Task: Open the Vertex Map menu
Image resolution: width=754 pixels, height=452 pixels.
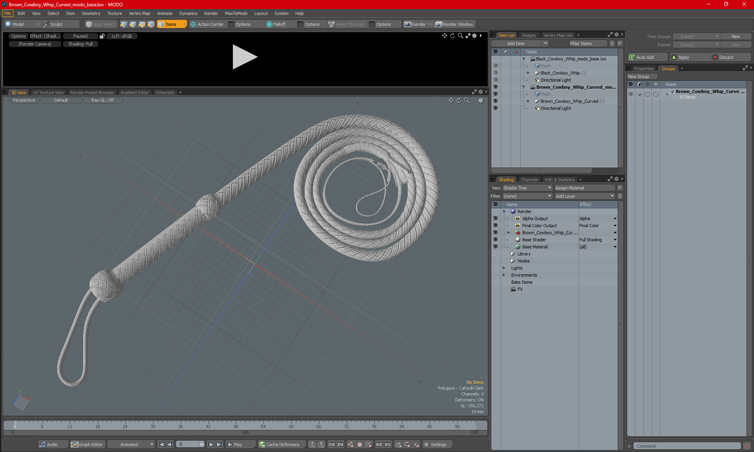Action: coord(139,13)
